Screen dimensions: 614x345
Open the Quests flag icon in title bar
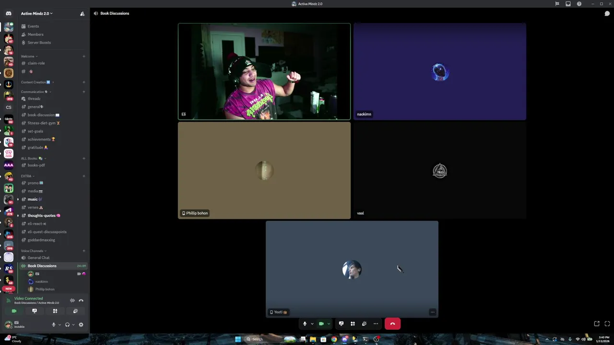(x=557, y=4)
